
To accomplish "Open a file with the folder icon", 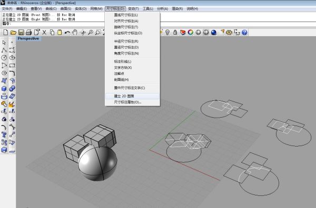I will coord(13,33).
